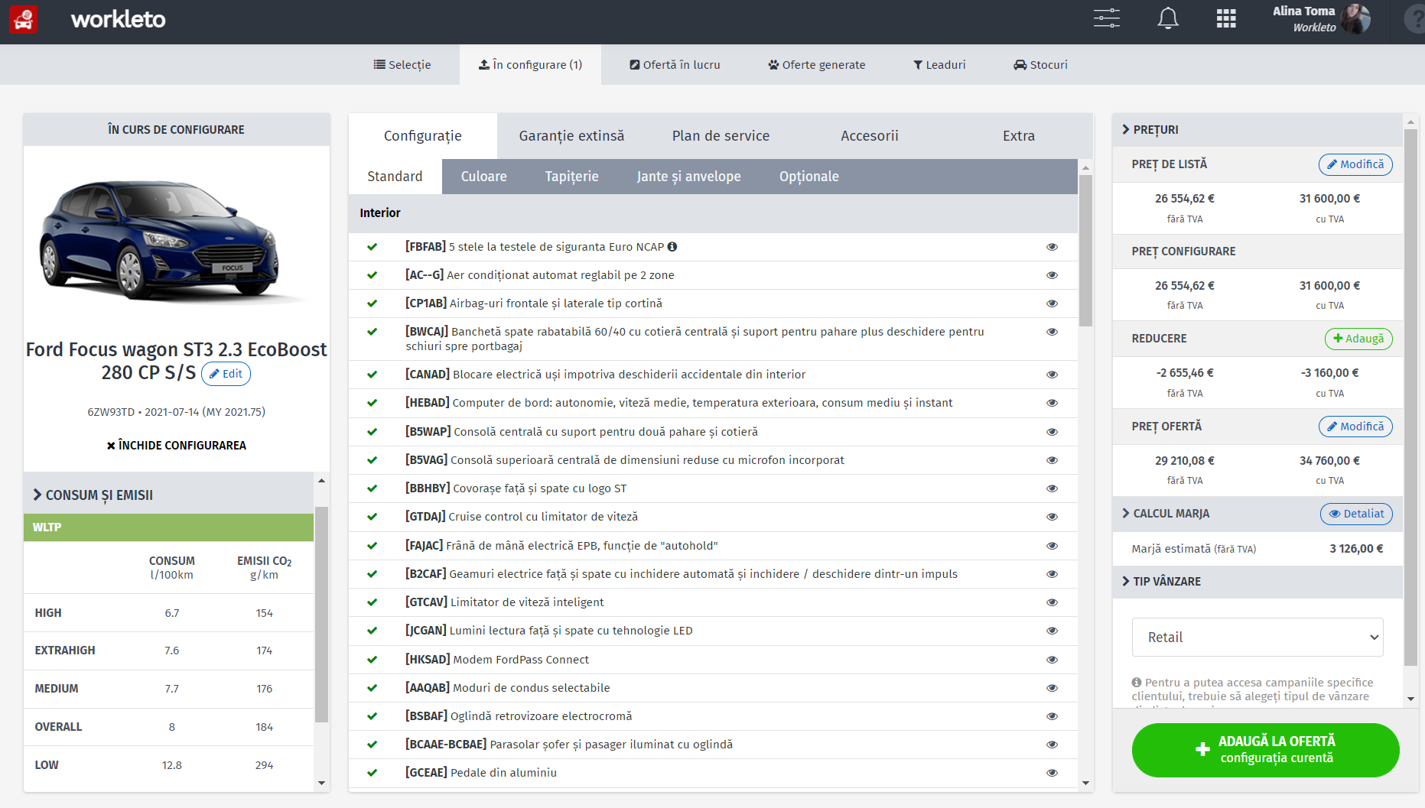The image size is (1425, 808).
Task: Open the Stocuri tab
Action: pos(1040,65)
